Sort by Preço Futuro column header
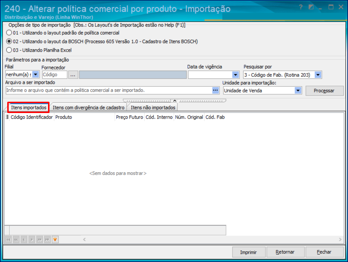 pyautogui.click(x=130, y=117)
